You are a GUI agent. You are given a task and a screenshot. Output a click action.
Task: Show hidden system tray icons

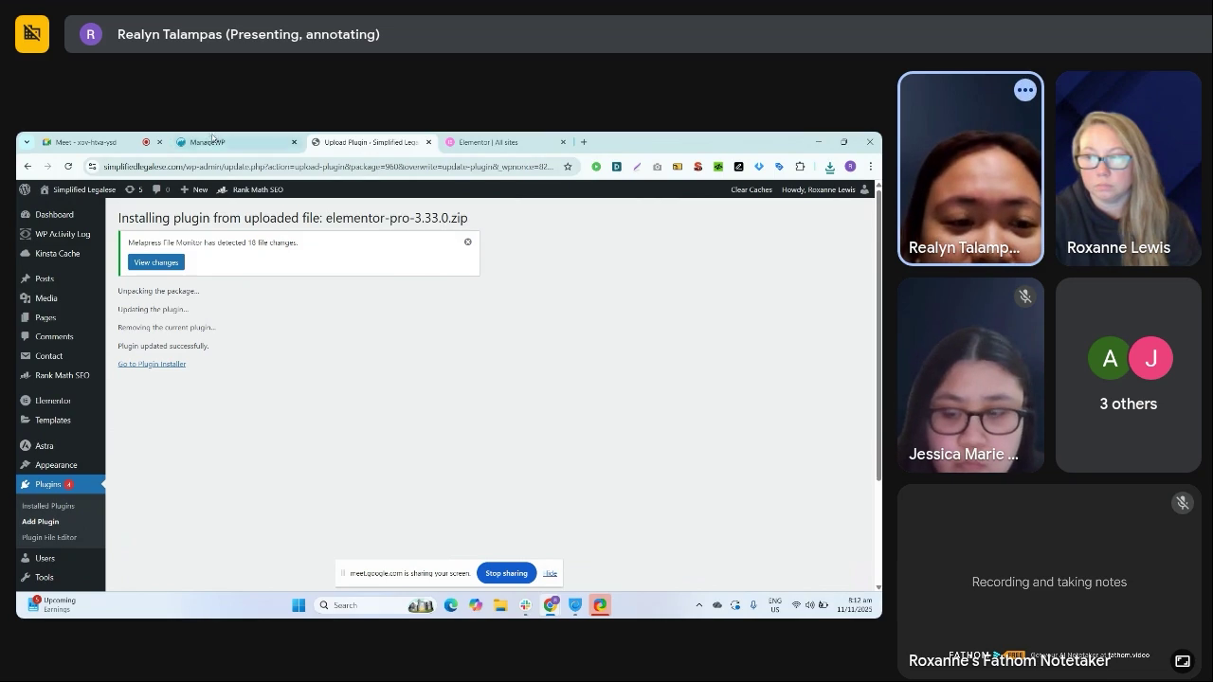click(699, 605)
